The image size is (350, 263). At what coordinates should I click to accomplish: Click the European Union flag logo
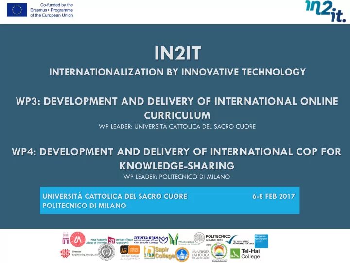17,10
